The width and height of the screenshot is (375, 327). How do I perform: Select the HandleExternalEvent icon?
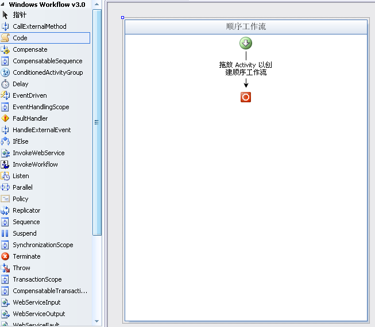pyautogui.click(x=5, y=130)
